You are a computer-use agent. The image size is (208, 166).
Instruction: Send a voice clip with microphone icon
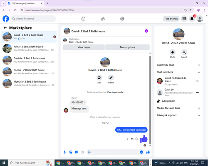[x=64, y=152]
